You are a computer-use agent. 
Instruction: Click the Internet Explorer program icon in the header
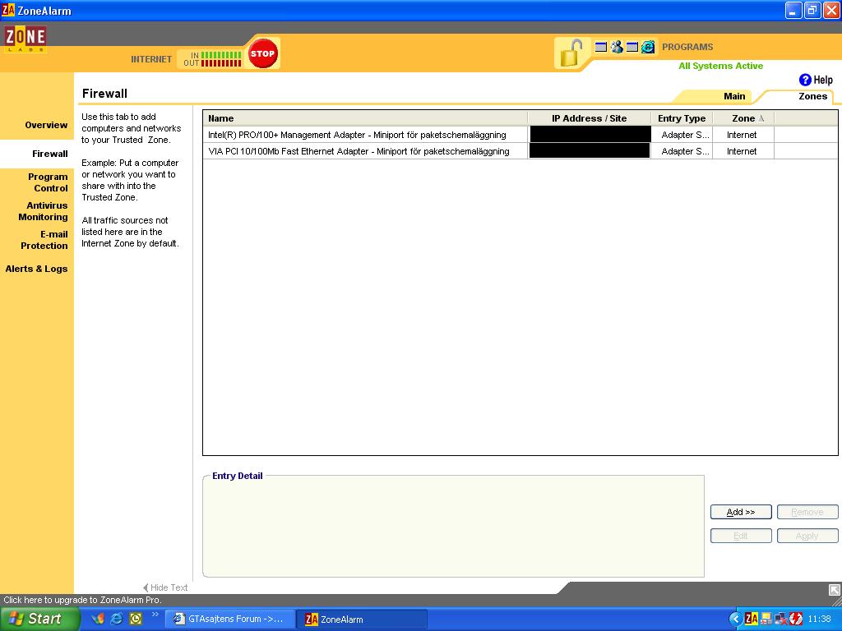648,47
